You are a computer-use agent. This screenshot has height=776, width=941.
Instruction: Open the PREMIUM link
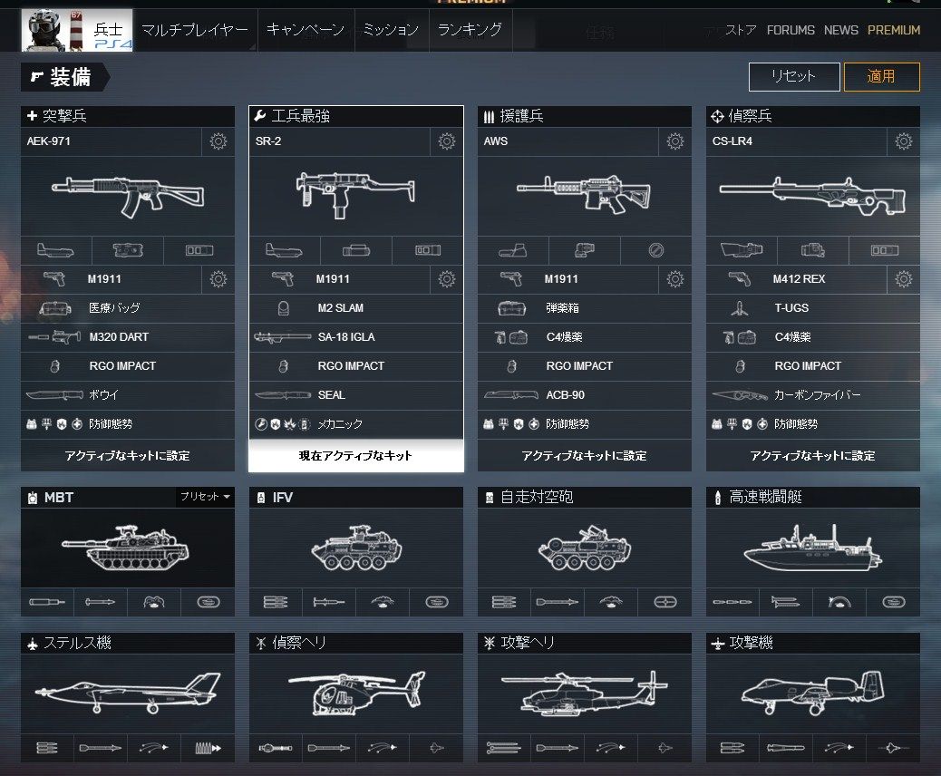(894, 30)
